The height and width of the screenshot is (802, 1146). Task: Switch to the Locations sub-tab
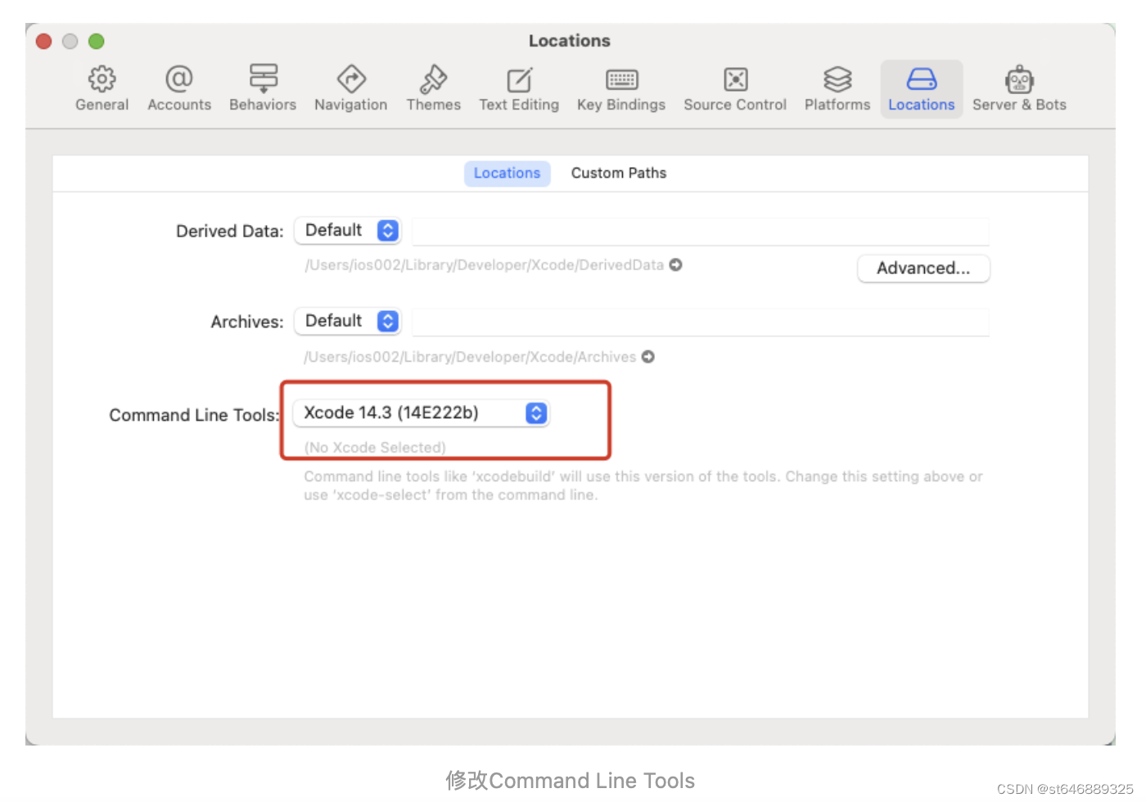[507, 173]
